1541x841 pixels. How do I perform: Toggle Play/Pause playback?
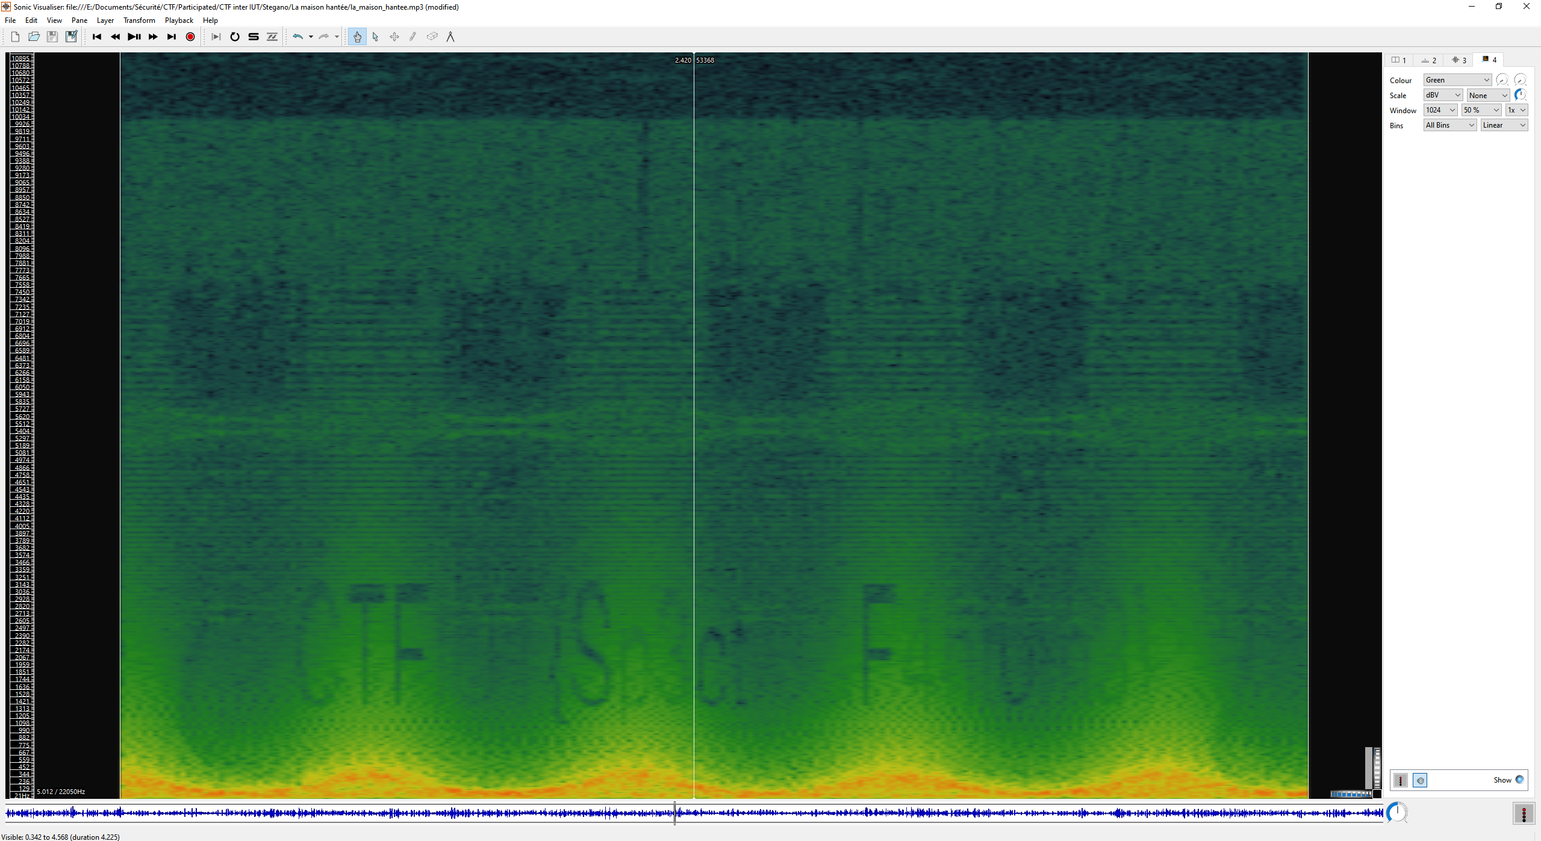tap(134, 37)
